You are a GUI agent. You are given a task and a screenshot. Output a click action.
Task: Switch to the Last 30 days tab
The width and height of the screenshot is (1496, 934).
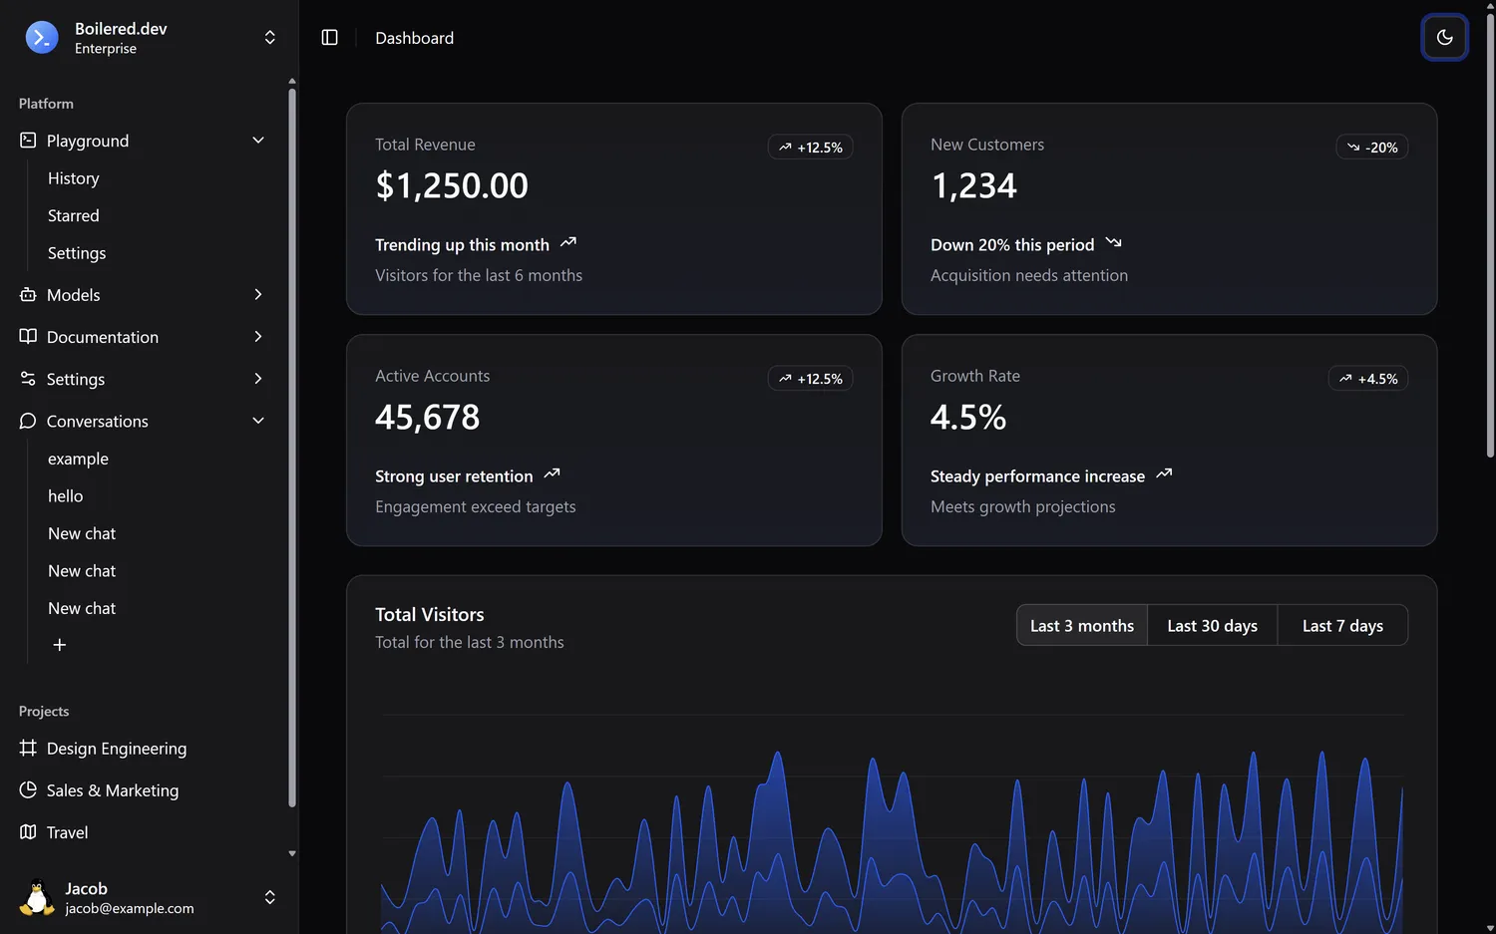(x=1212, y=626)
